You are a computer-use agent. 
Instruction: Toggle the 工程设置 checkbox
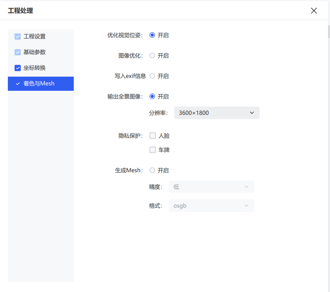pos(18,37)
